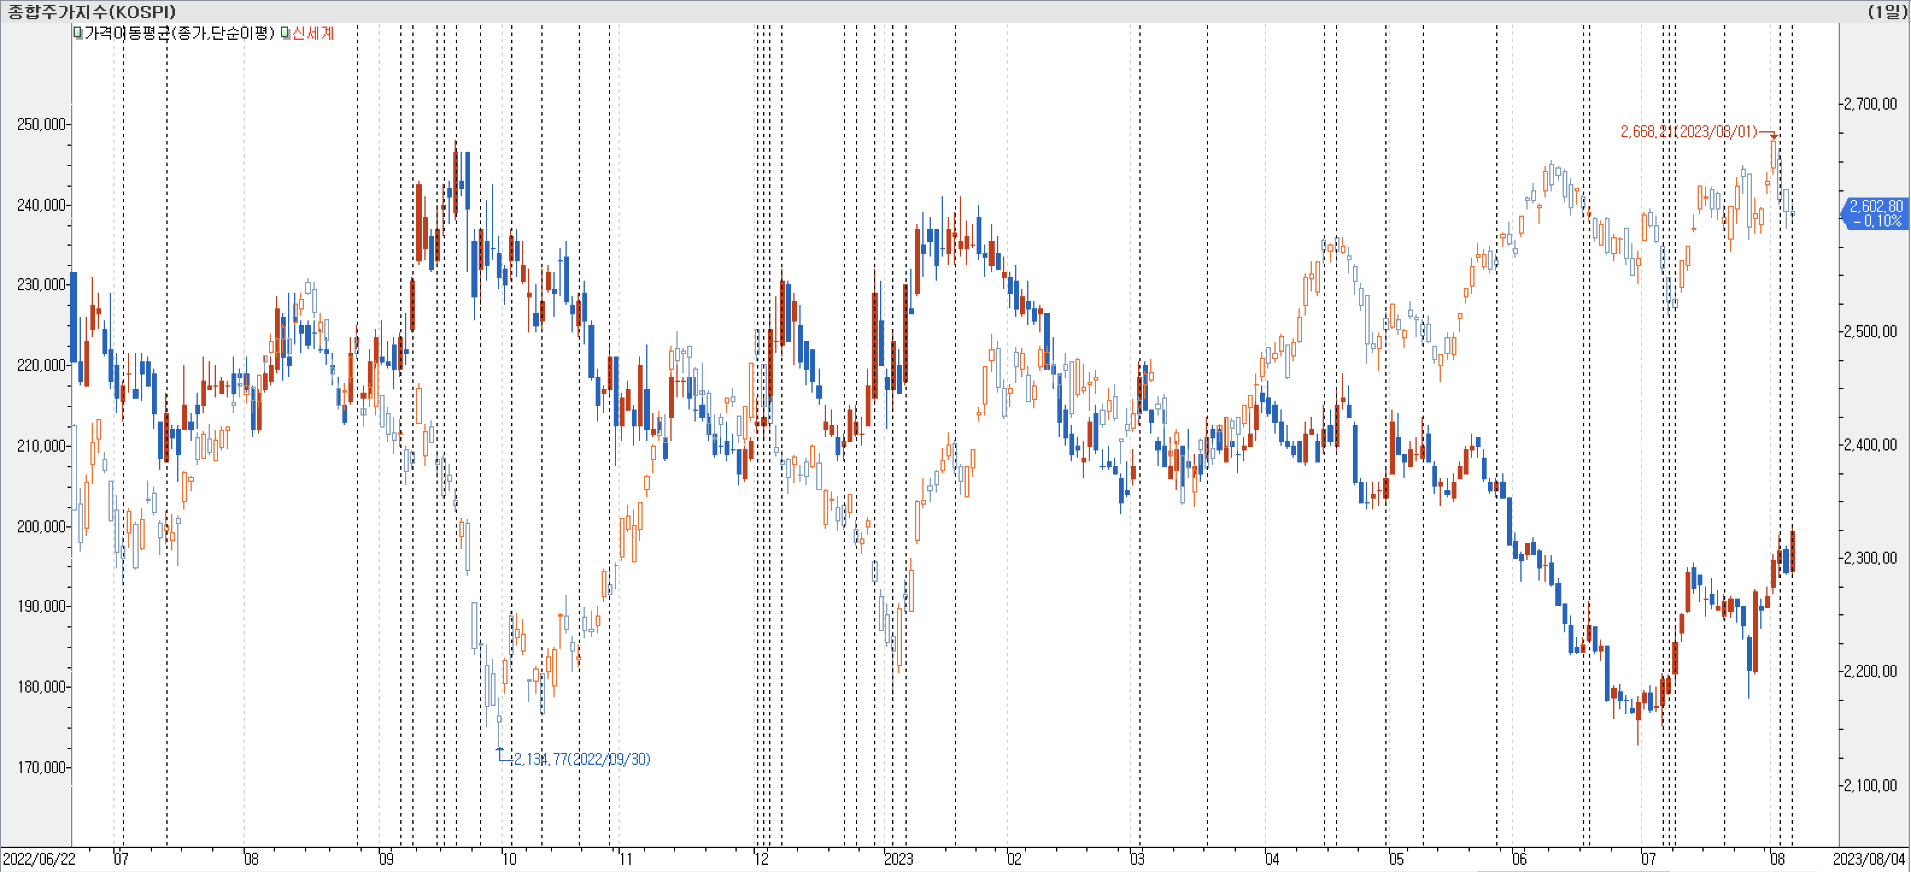The height and width of the screenshot is (872, 1911).
Task: Click the 170,000 left axis label
Action: [42, 768]
